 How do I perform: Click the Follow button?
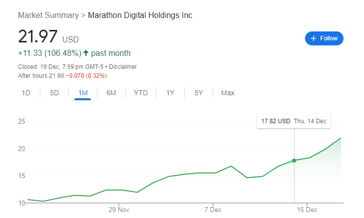[x=324, y=38]
